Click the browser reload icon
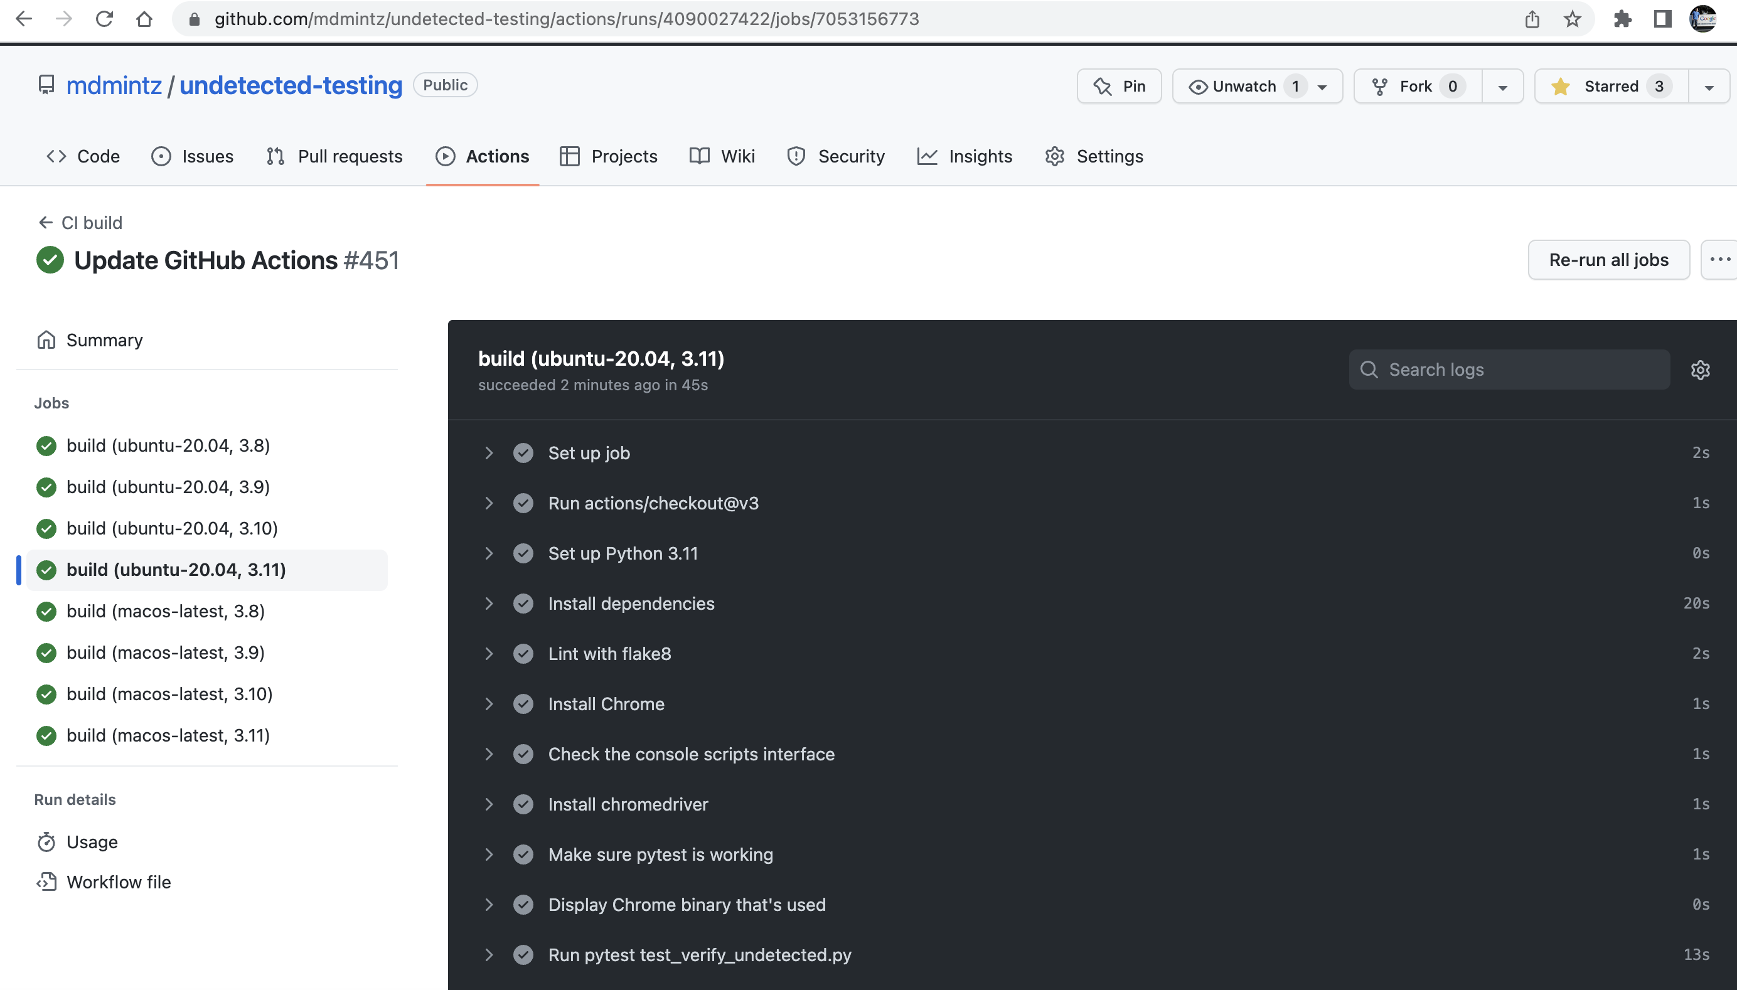This screenshot has height=990, width=1737. click(104, 19)
